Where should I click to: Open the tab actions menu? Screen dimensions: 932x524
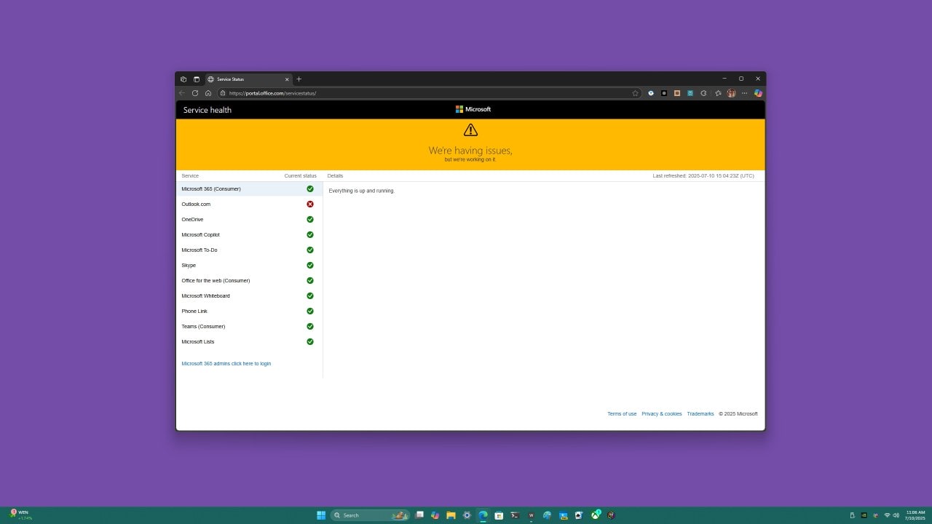click(183, 79)
